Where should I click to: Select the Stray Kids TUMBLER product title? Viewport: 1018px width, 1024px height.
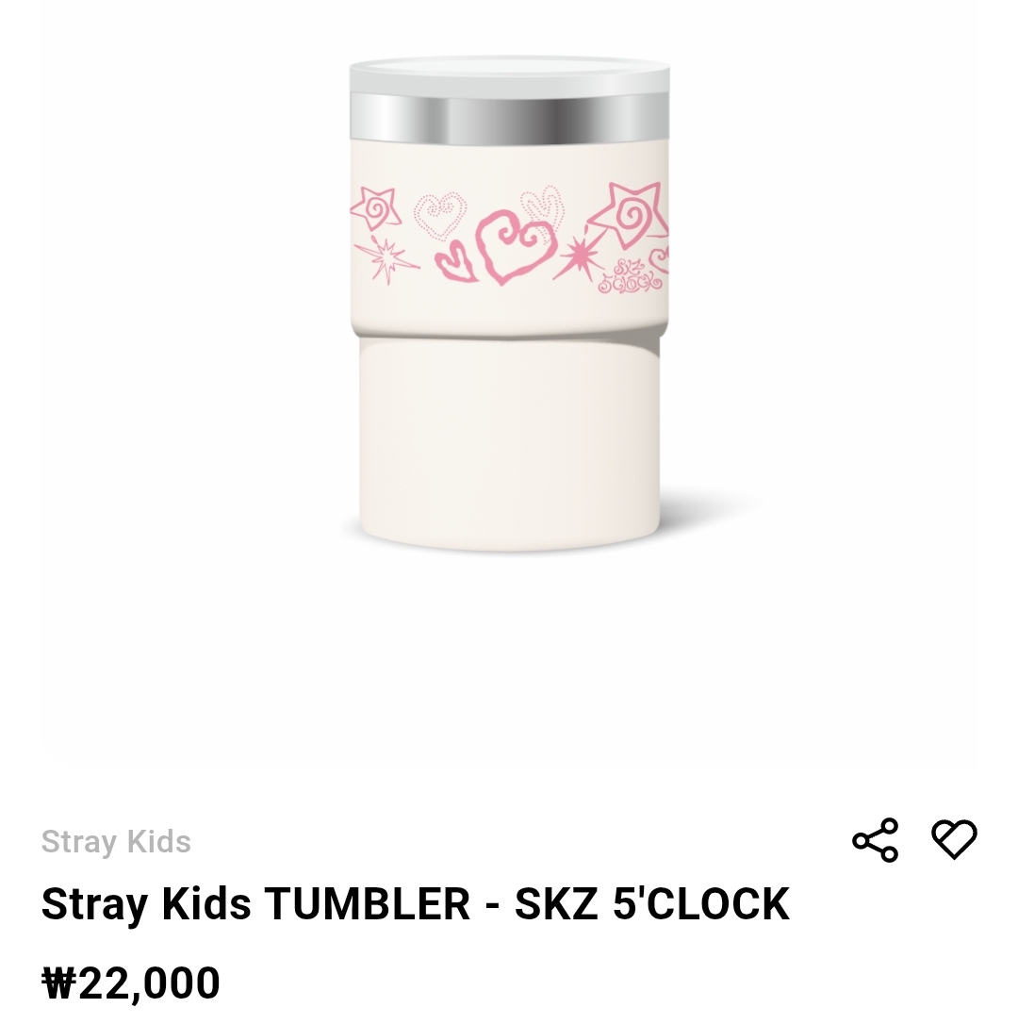click(416, 904)
